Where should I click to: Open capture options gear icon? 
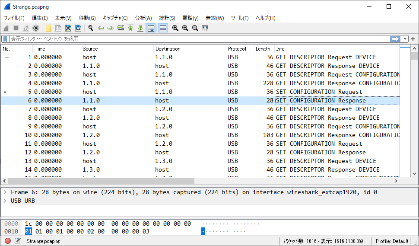(x=36, y=28)
